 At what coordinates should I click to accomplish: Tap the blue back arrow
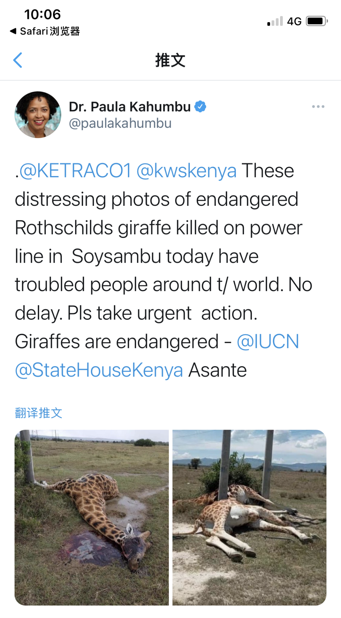(x=18, y=60)
